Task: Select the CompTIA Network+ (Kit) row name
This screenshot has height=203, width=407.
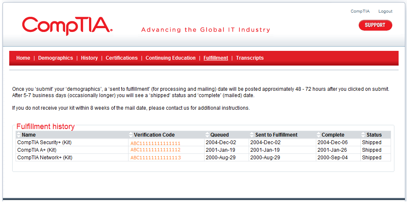Action: 45,157
